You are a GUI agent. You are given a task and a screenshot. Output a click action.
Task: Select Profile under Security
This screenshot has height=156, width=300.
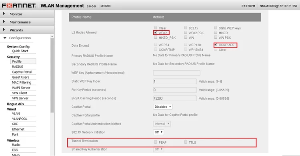coord(23,61)
